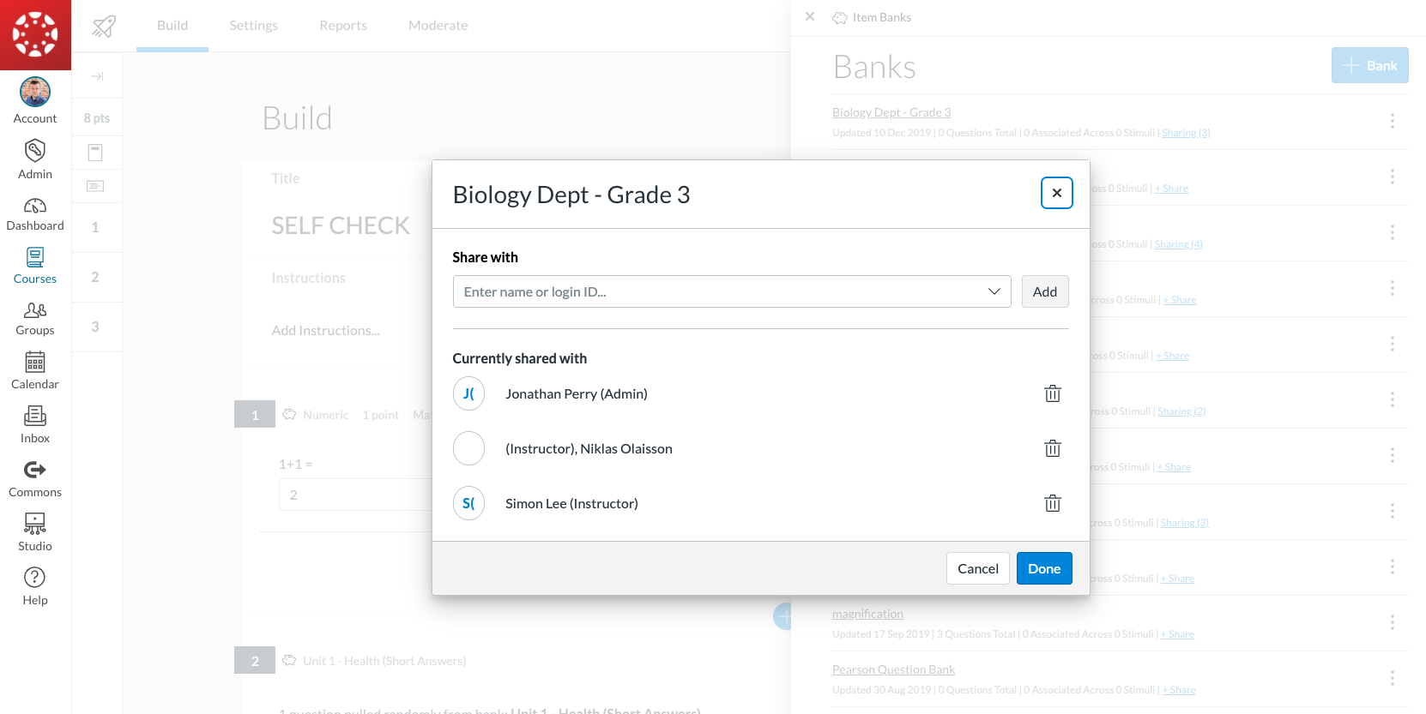Go to Admin in sidebar
This screenshot has width=1426, height=714.
tap(35, 159)
